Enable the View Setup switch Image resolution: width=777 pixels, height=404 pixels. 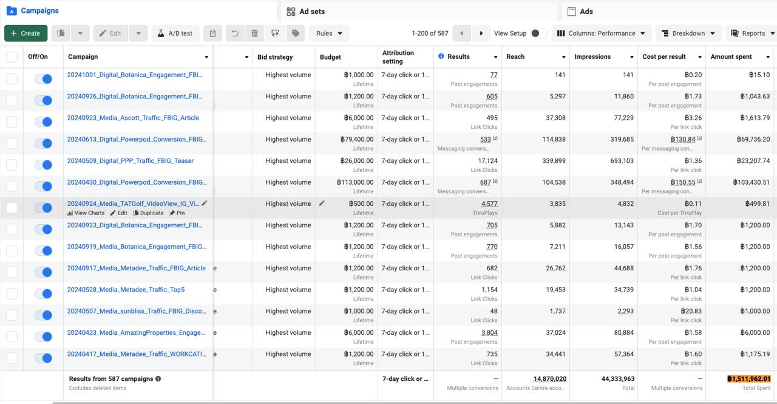[538, 33]
